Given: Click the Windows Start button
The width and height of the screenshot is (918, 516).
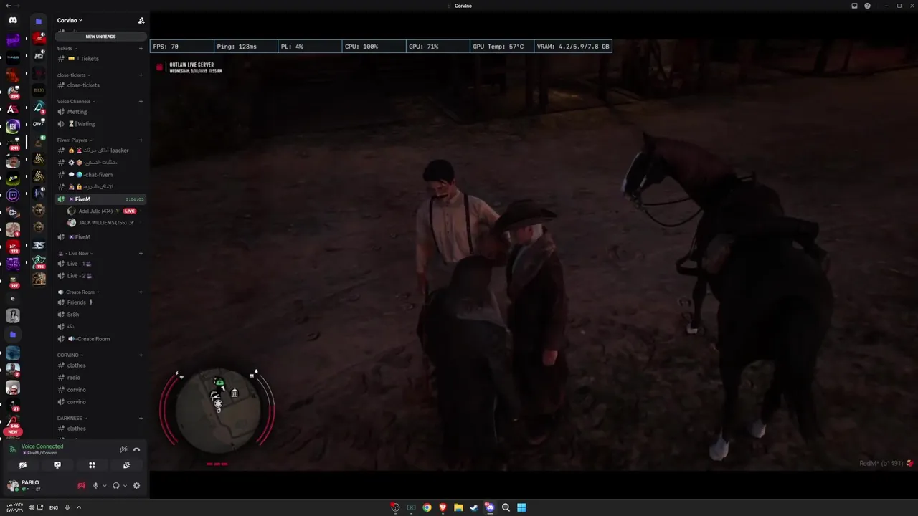Looking at the screenshot, I should 521,507.
